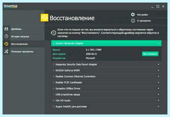
Task: Click the yellow Восстановление header icon
Action: (44, 18)
